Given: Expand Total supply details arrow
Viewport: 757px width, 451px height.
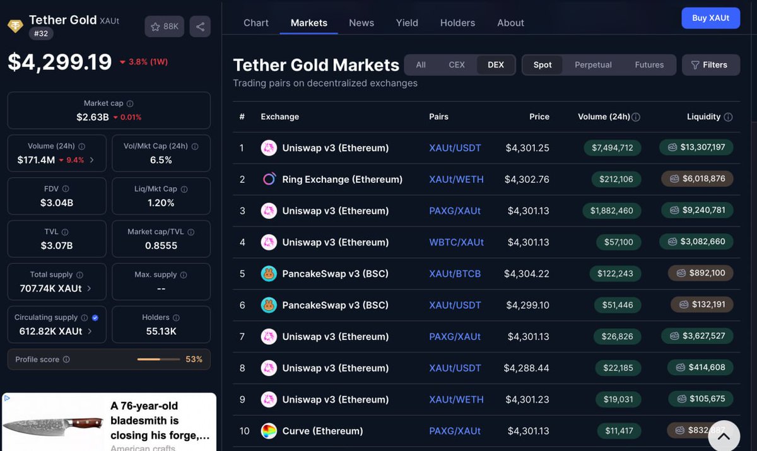Looking at the screenshot, I should coord(89,288).
